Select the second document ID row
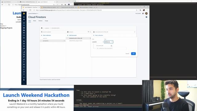Viewport: 197px width, 111px height. pos(78,41)
